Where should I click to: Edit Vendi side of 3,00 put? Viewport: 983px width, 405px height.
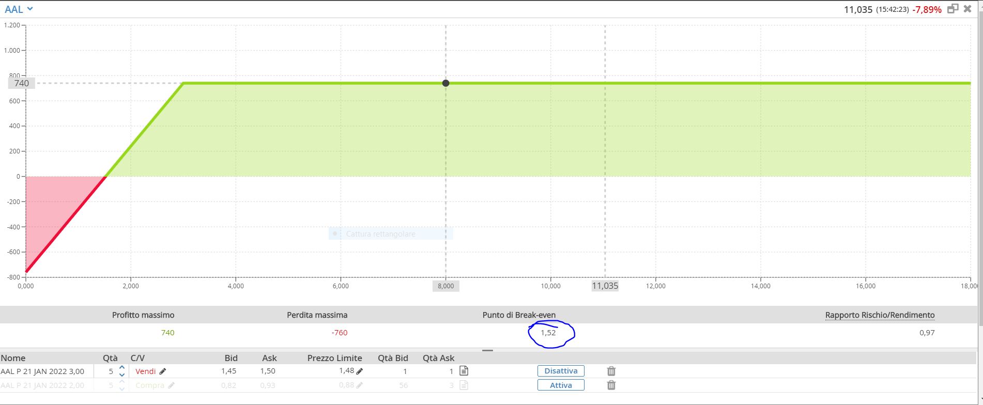coord(163,371)
